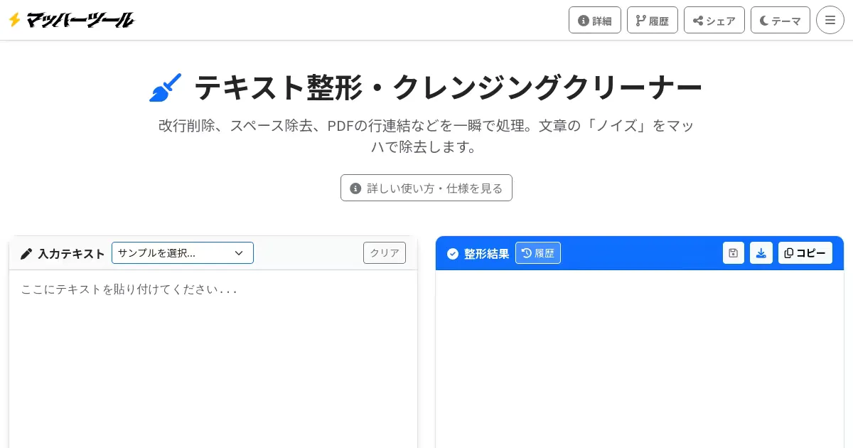Click the シェア share button
The height and width of the screenshot is (448, 853).
pos(714,20)
